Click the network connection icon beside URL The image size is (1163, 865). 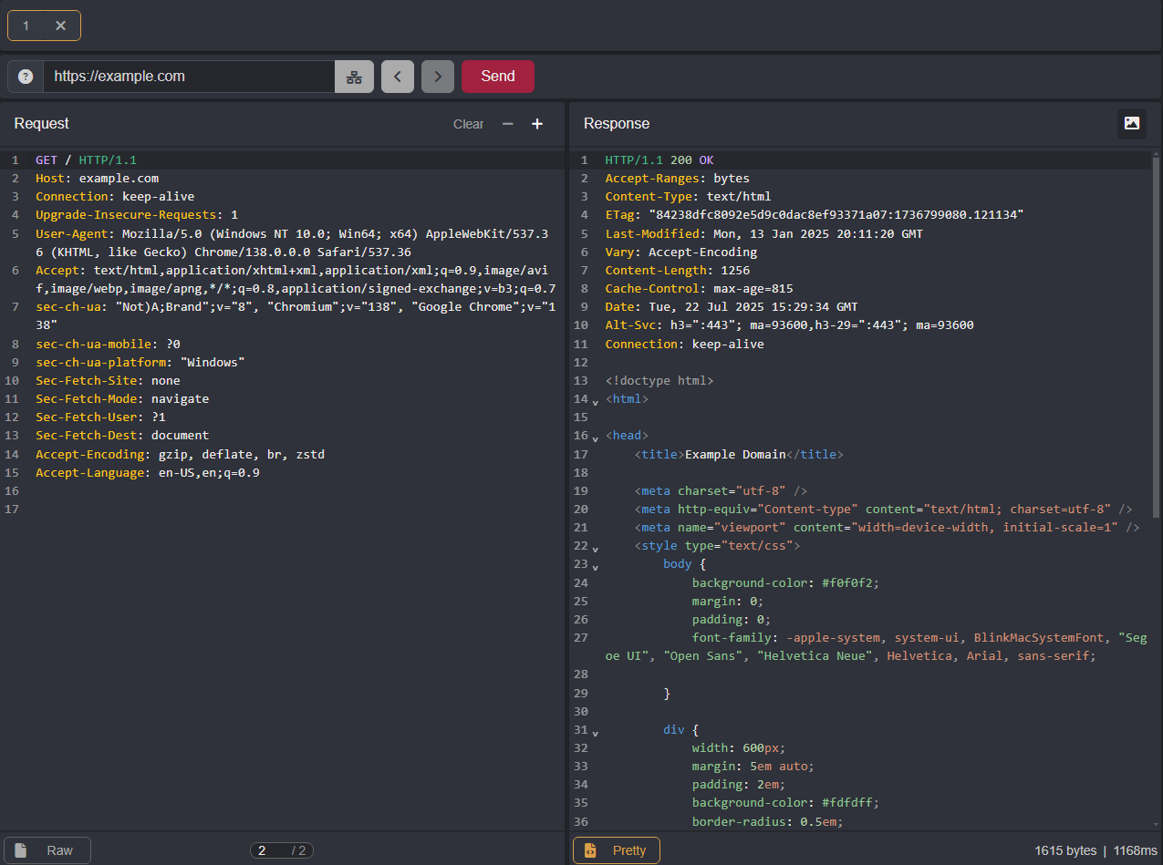(354, 77)
